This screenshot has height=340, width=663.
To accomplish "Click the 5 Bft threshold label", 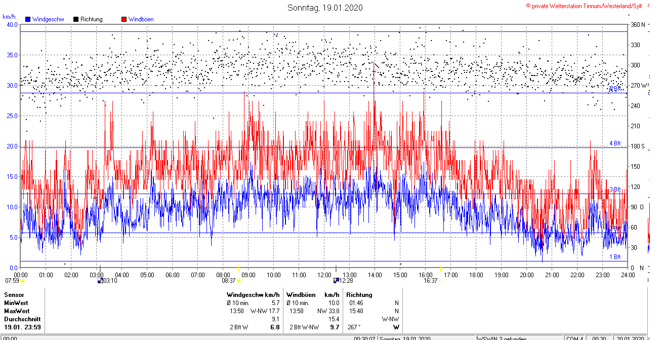I will [615, 89].
